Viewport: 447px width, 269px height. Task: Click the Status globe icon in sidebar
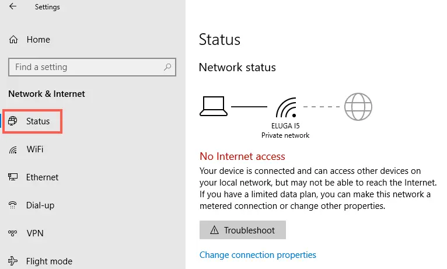pos(13,121)
